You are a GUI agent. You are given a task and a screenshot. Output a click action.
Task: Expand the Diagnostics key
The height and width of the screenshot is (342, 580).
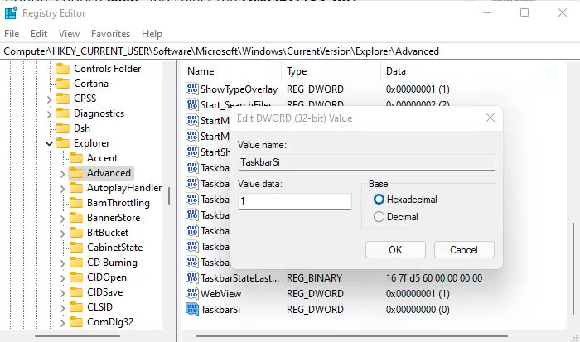49,114
